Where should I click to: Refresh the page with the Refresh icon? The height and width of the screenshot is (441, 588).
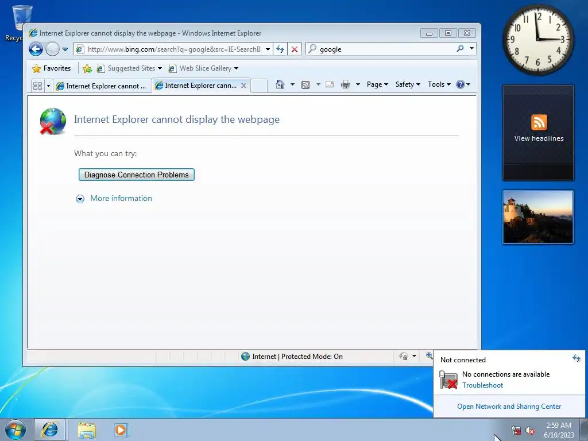coord(280,49)
